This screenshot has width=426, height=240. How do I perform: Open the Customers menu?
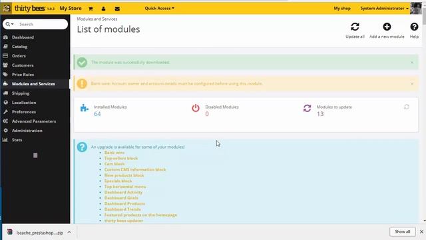[x=23, y=65]
